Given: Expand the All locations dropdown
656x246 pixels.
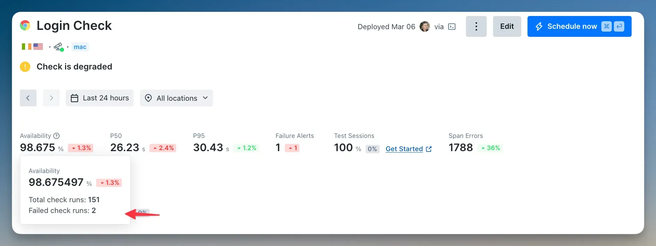Looking at the screenshot, I should point(177,98).
